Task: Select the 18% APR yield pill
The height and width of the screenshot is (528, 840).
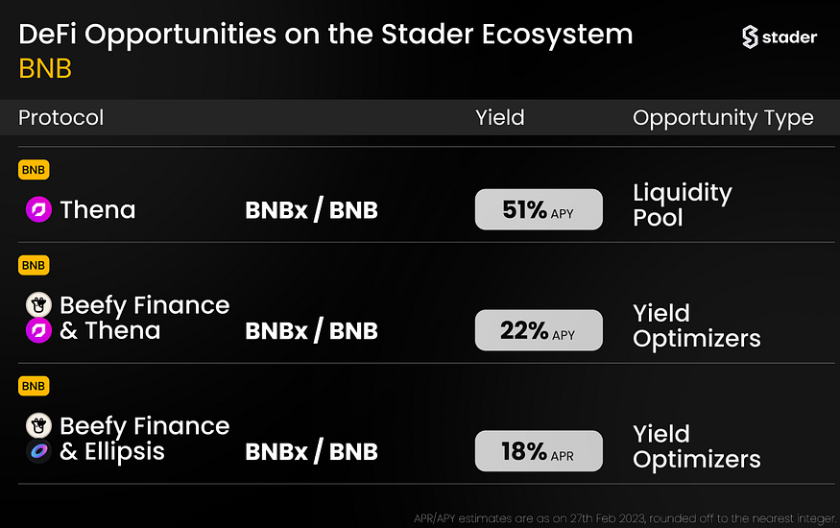Action: coord(539,451)
